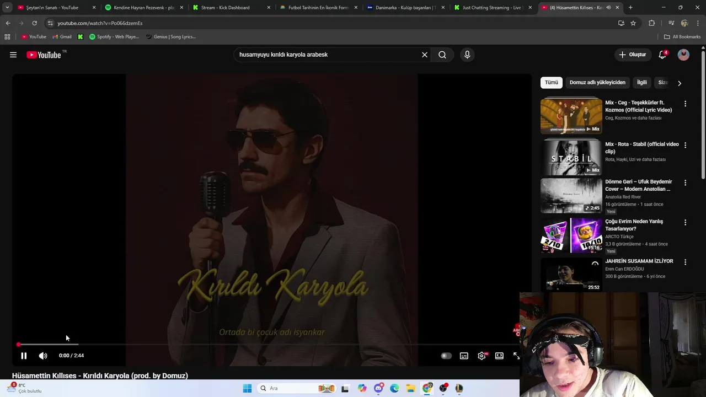Mute the video volume

pos(43,356)
